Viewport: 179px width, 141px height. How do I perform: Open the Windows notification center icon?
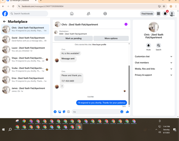pyautogui.click(x=175, y=130)
